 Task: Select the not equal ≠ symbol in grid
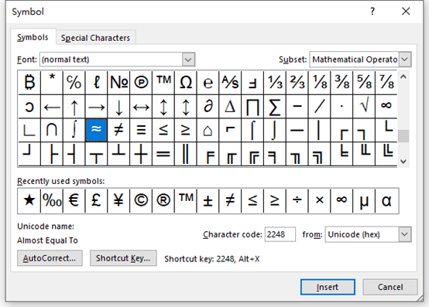[118, 130]
